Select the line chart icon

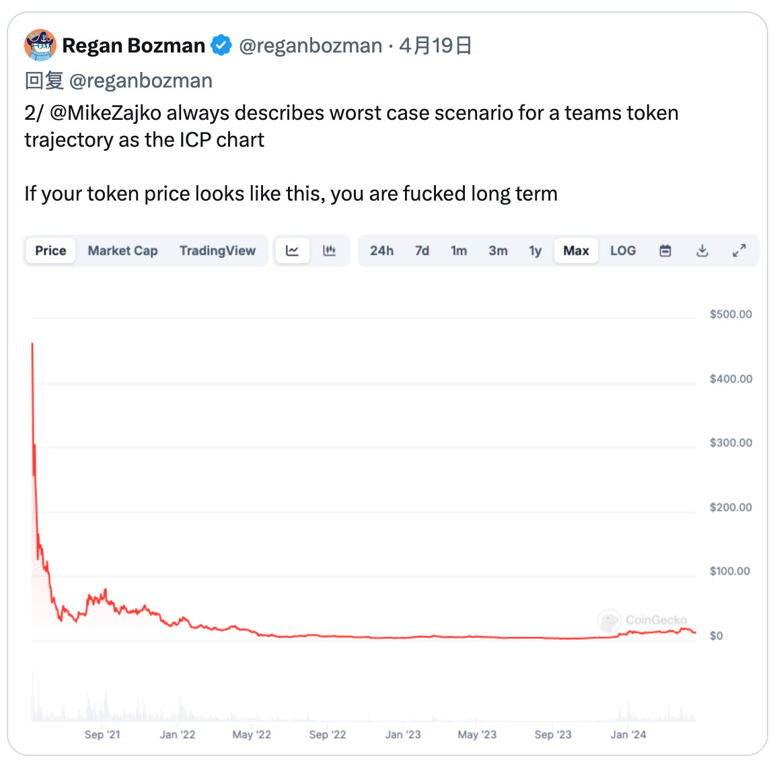(292, 250)
